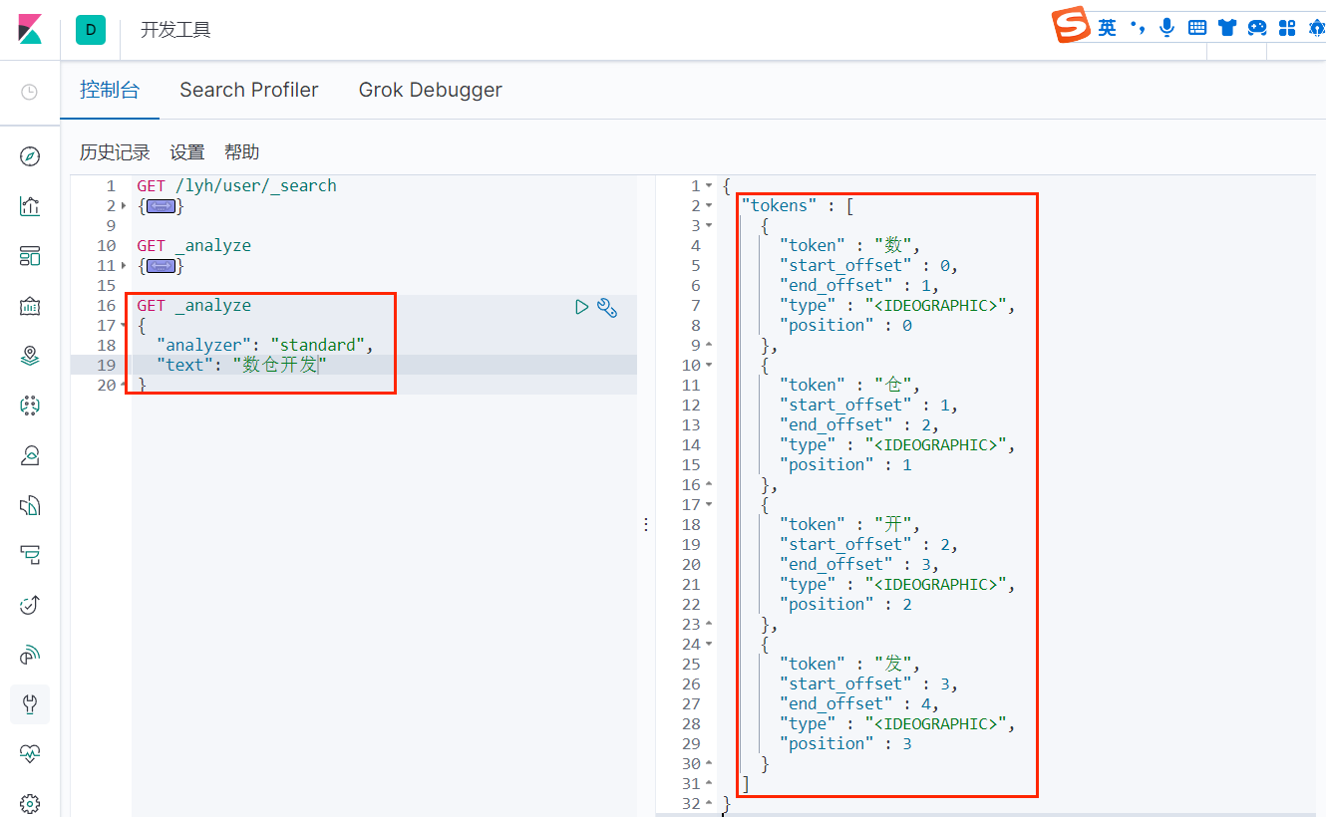Click "token" : "仓" in output
Viewport: 1326px width, 817px height.
[x=849, y=386]
